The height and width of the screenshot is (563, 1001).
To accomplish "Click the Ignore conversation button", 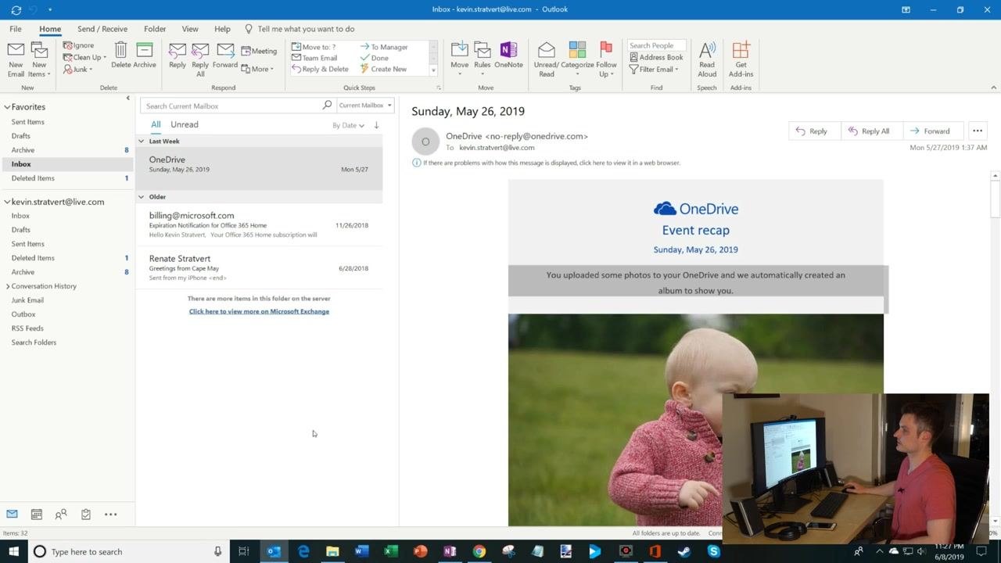I will [78, 45].
